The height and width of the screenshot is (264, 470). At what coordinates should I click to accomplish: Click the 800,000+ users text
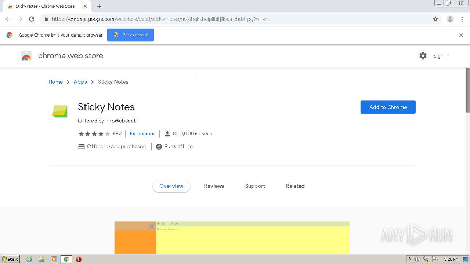(192, 133)
